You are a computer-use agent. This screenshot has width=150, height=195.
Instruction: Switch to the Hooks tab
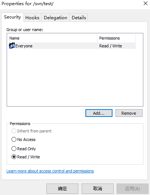[x=32, y=18]
